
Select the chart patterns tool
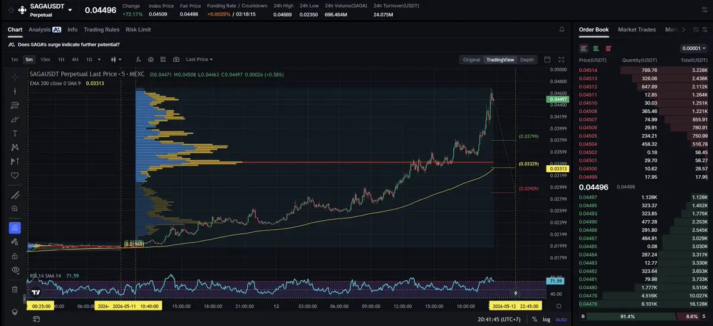pos(15,147)
